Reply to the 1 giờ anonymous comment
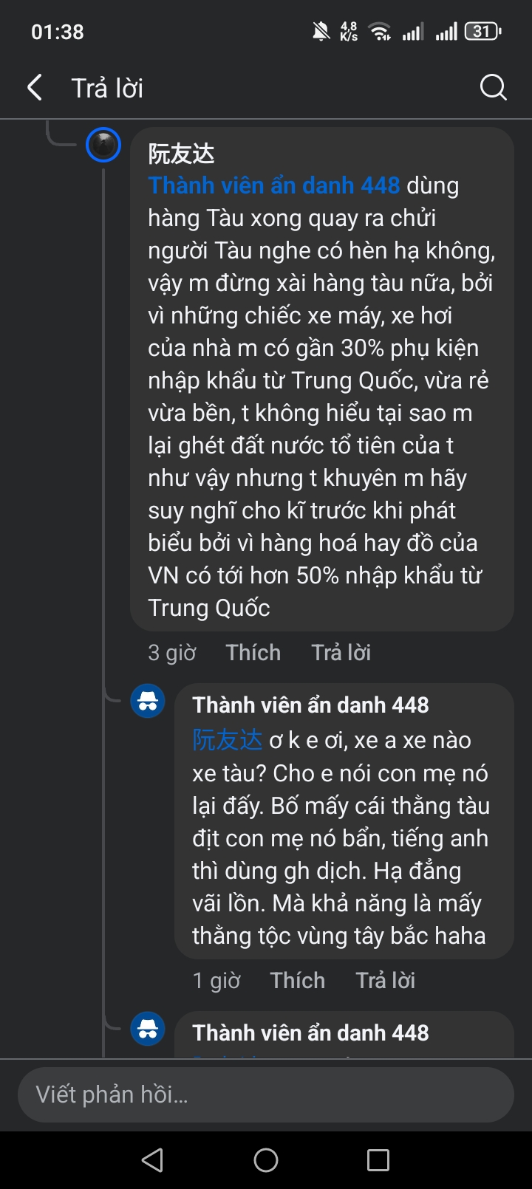532x1189 pixels. [x=385, y=981]
